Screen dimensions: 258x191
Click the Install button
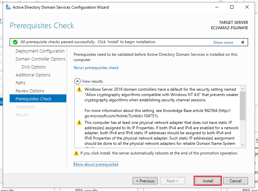point(208,181)
